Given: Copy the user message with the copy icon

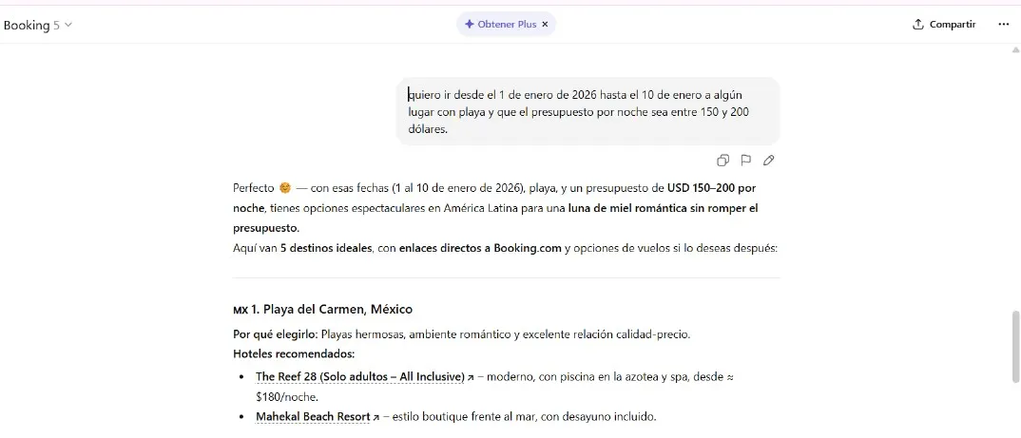Looking at the screenshot, I should coord(722,161).
